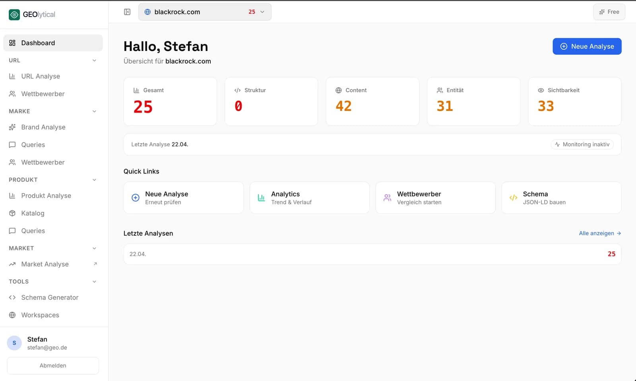This screenshot has height=381, width=636.
Task: Click Abmelden to log out
Action: 53,365
